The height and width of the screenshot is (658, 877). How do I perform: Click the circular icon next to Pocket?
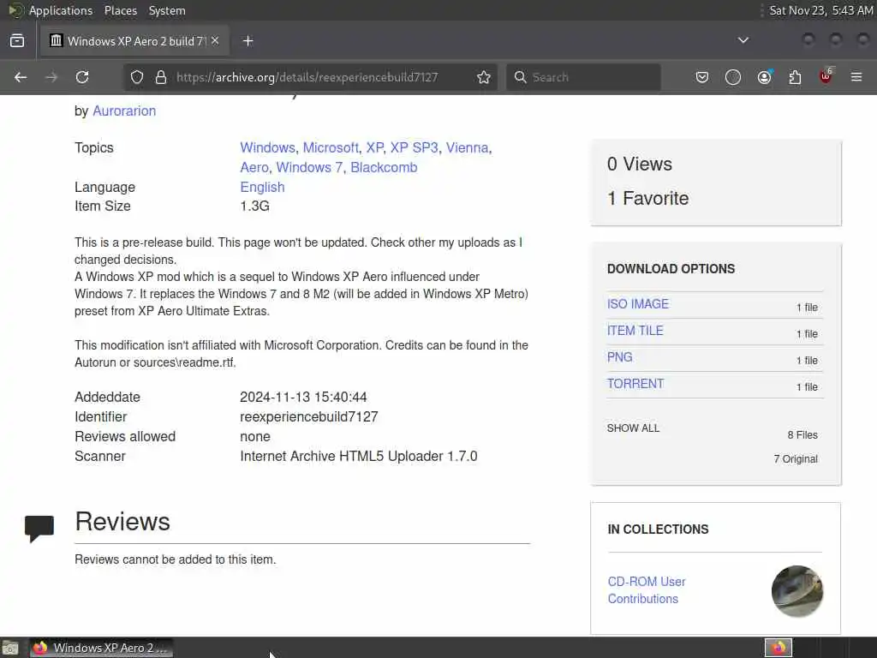[x=733, y=77]
